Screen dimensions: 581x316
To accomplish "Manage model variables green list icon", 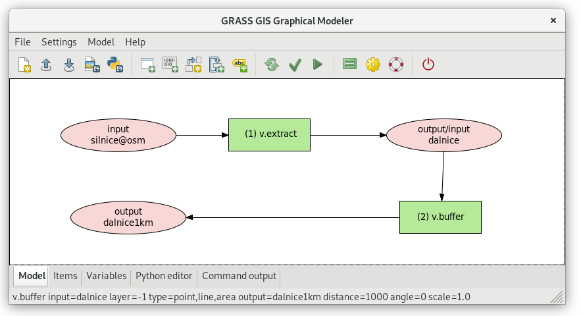I will [349, 64].
